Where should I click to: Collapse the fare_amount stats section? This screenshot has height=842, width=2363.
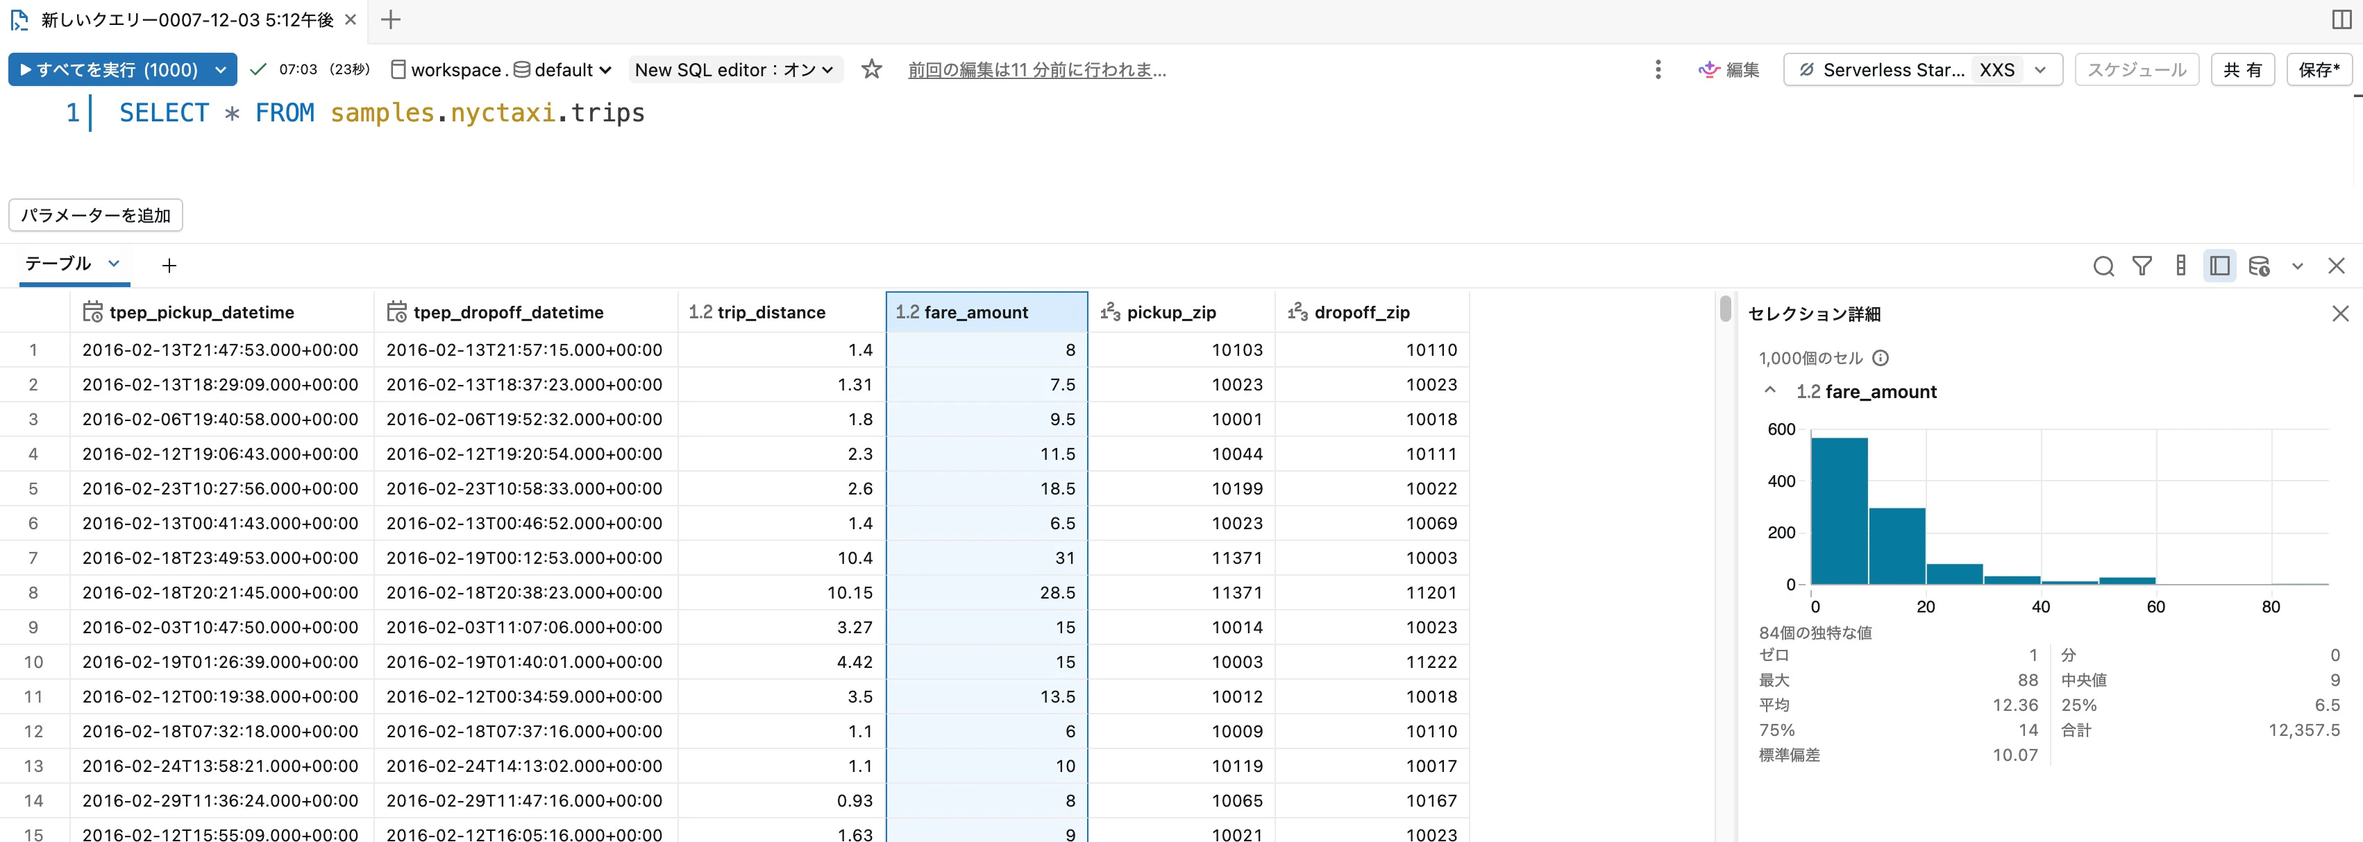[1770, 391]
